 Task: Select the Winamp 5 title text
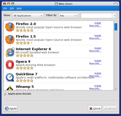25,87
